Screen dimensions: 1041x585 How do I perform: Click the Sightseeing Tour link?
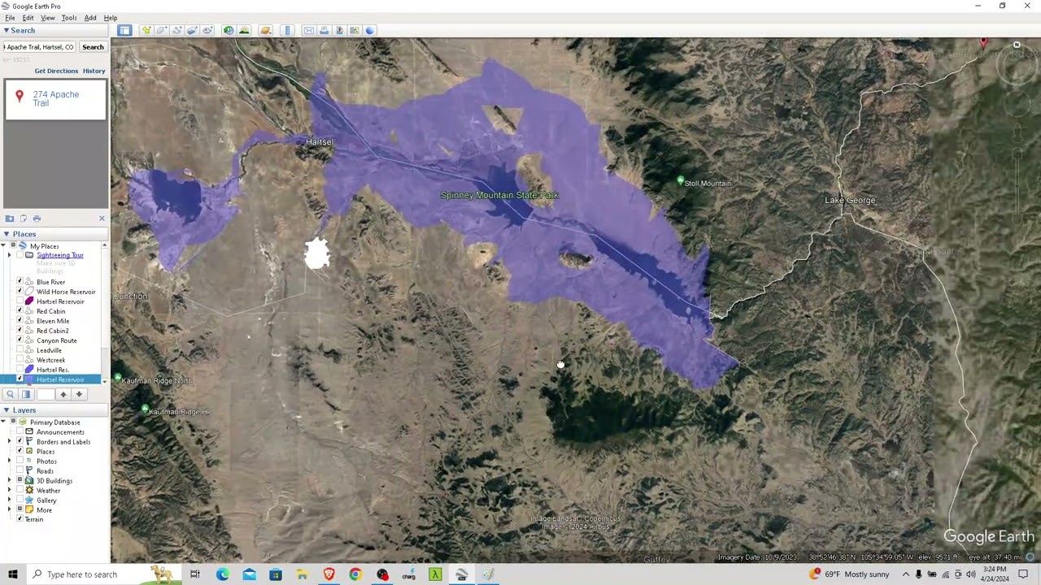(x=60, y=255)
